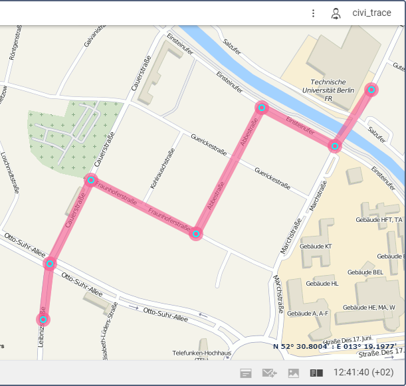406x386 pixels.
Task: Click the 12:41:40 (+02) clock display
Action: (363, 373)
